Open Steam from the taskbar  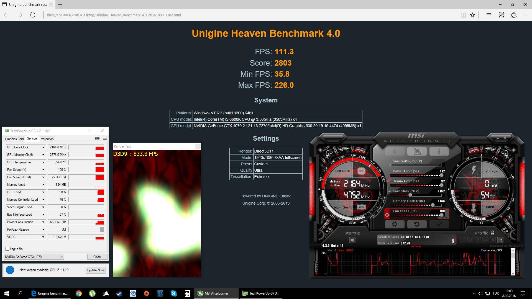[119, 293]
